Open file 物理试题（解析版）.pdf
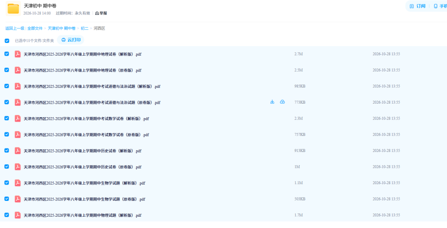Viewport: 447px width, 228px height. pos(83,215)
